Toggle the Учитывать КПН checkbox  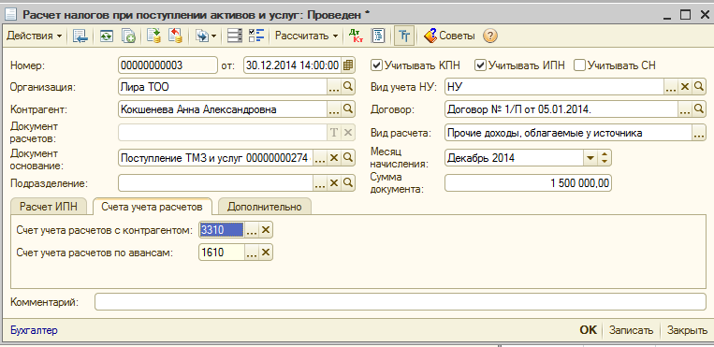[x=376, y=65]
